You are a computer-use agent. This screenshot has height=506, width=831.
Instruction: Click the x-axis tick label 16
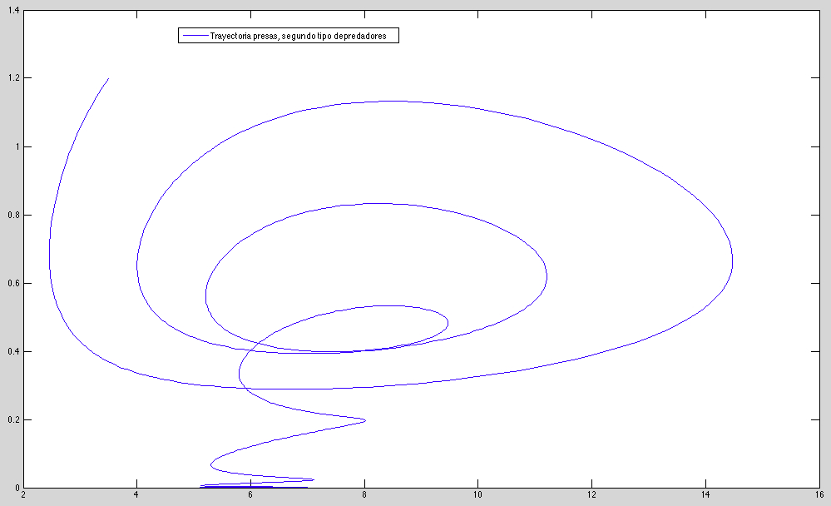point(819,497)
